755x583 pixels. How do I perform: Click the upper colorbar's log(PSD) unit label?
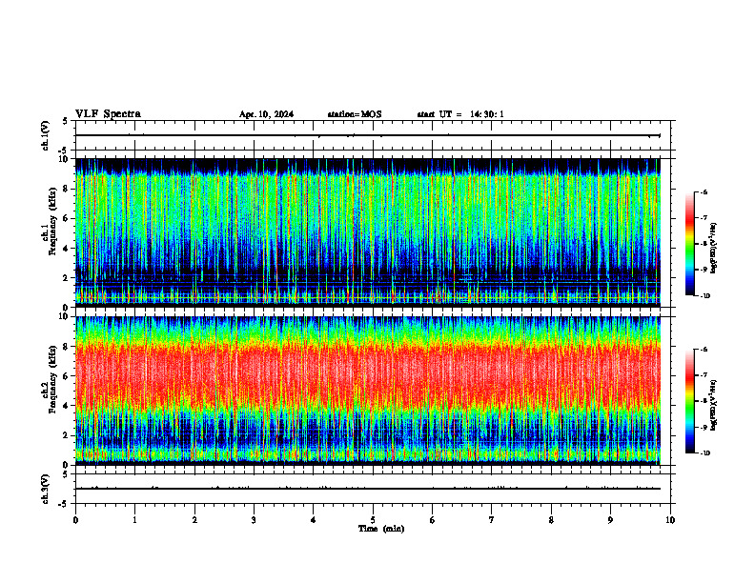[714, 249]
